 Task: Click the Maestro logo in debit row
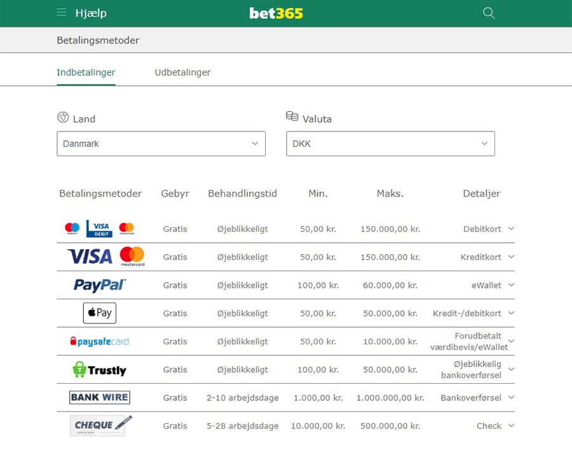(x=72, y=228)
